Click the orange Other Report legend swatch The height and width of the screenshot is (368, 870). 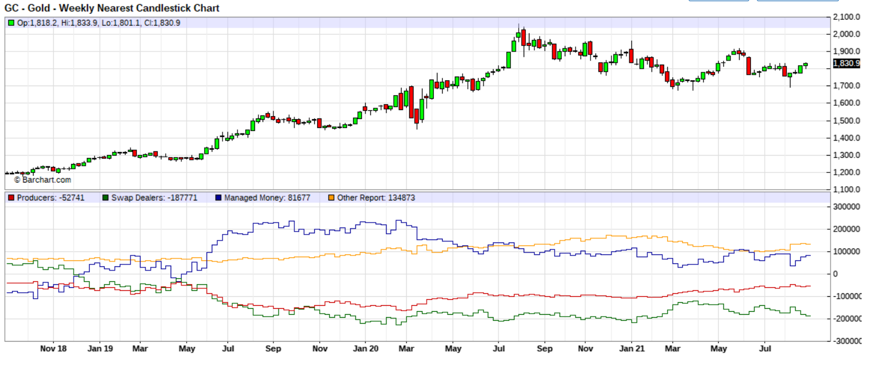click(331, 197)
